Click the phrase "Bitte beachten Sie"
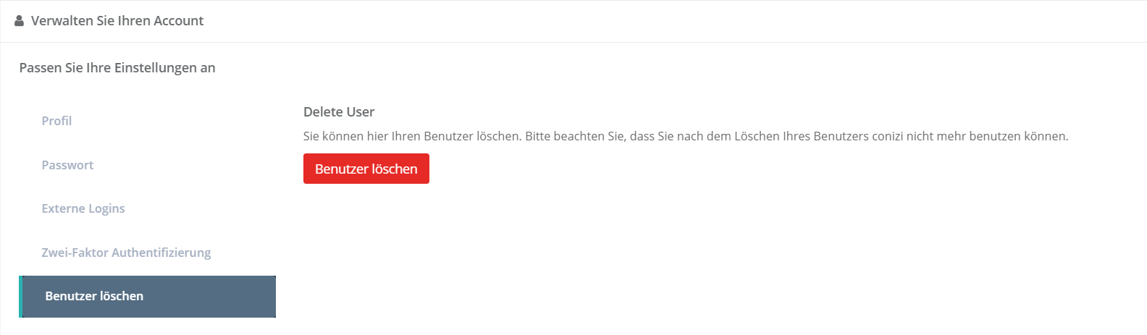Image resolution: width=1147 pixels, height=335 pixels. point(575,136)
